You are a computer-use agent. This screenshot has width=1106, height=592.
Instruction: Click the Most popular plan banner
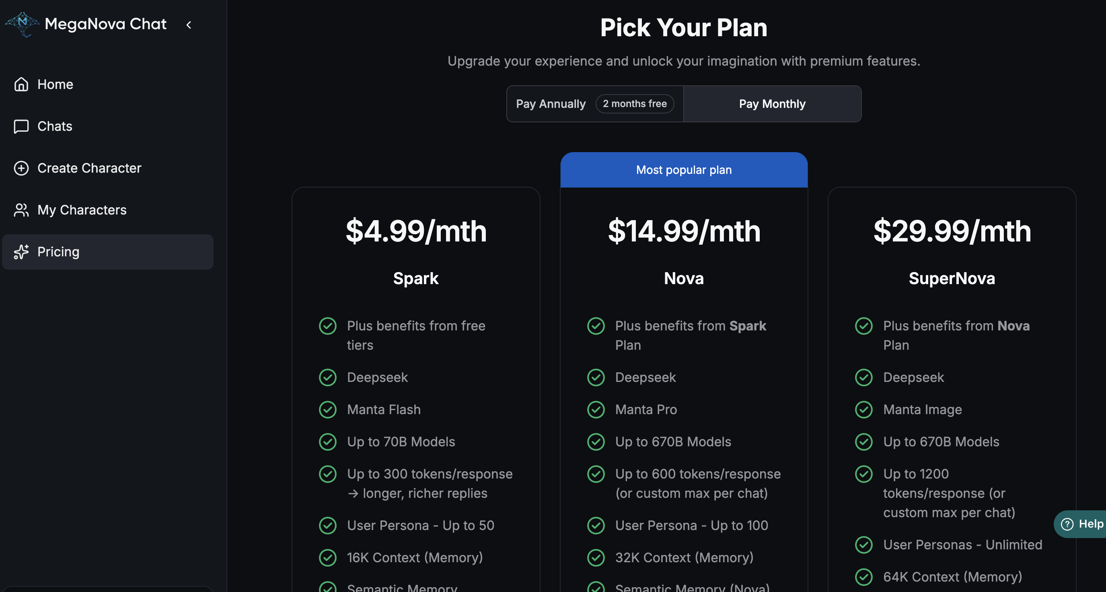tap(684, 170)
